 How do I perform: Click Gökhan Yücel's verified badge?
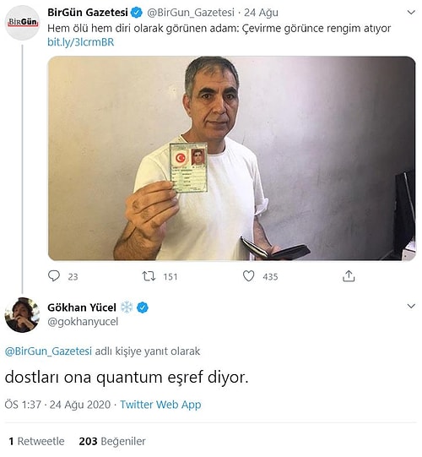tap(143, 307)
